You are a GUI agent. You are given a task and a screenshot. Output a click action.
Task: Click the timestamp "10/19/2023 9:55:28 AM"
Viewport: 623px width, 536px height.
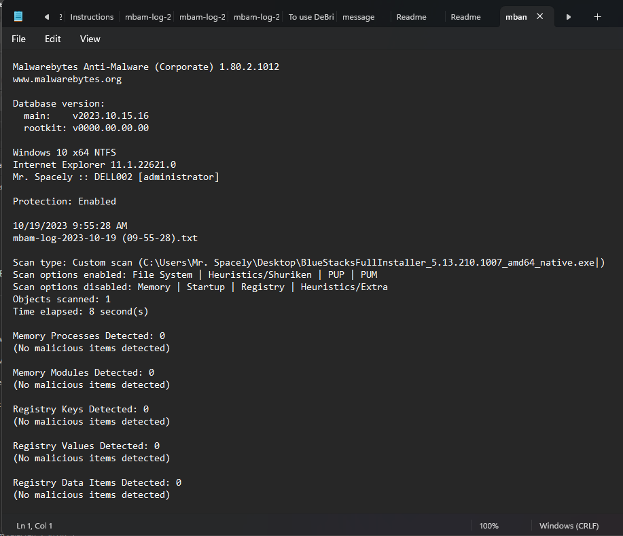click(70, 226)
